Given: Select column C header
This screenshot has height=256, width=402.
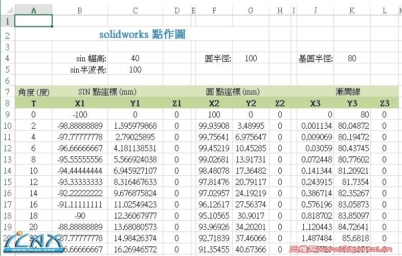Looking at the screenshot, I should [x=135, y=10].
